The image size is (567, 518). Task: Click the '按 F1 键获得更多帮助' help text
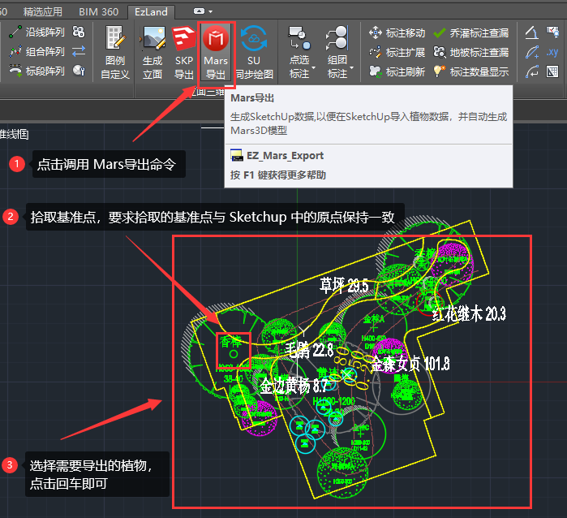click(278, 175)
